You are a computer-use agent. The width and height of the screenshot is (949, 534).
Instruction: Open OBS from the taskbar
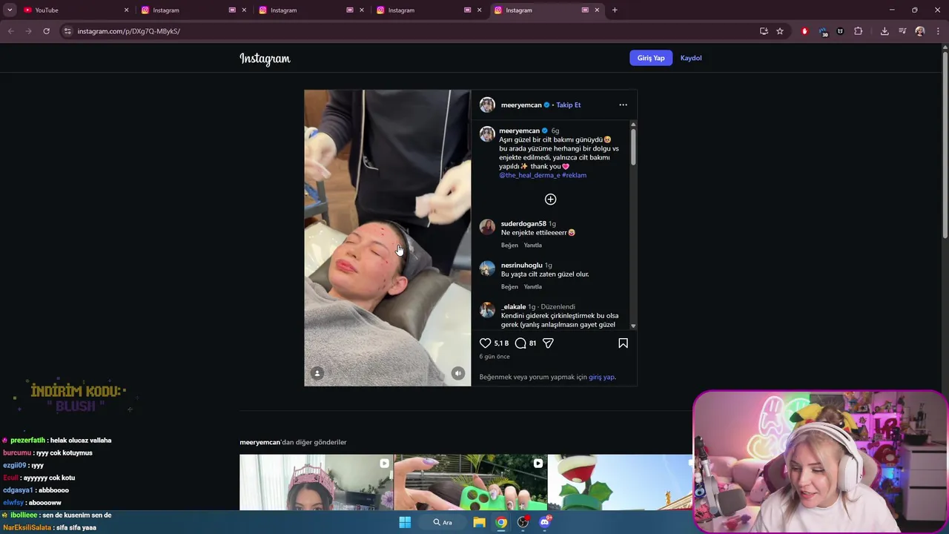tap(523, 522)
